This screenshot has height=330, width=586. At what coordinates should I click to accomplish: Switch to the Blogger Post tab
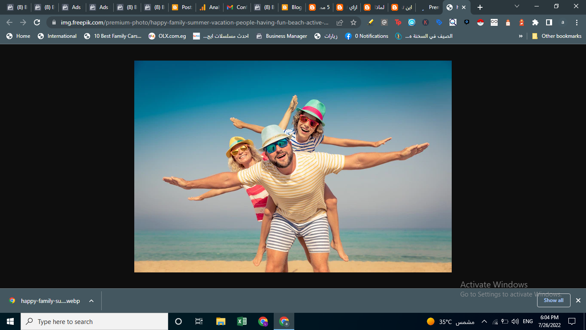182,7
